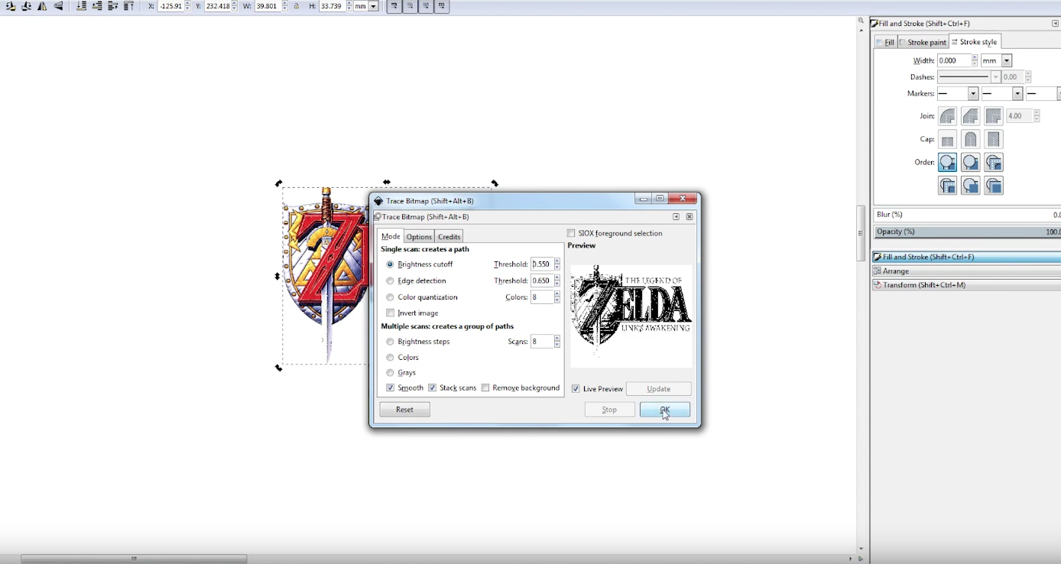Flip the selection vertically
This screenshot has height=564, width=1061.
coord(58,6)
